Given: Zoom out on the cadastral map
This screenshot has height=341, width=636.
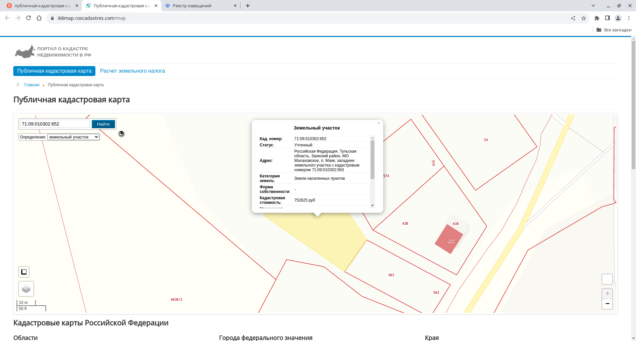Looking at the screenshot, I should coord(607,304).
